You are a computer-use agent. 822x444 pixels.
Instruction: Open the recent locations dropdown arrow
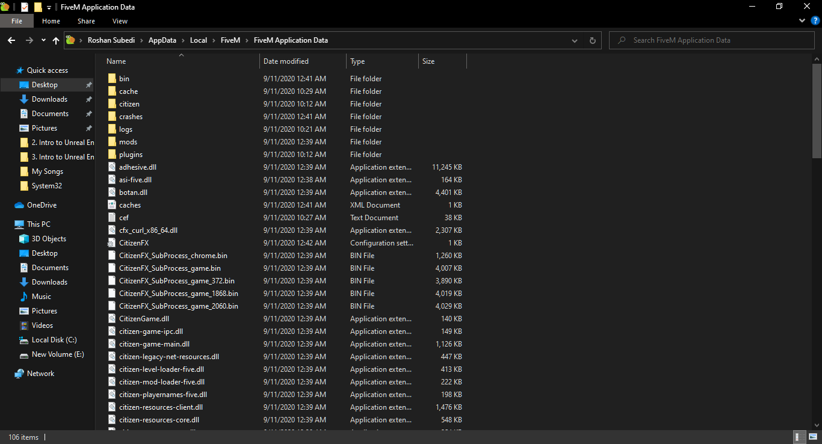pyautogui.click(x=43, y=40)
